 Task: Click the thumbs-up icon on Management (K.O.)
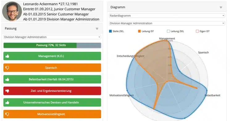[x=7, y=56]
